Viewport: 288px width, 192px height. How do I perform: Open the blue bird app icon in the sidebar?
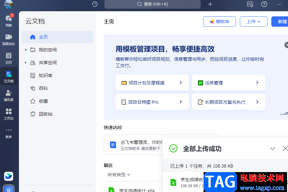coord(9,176)
